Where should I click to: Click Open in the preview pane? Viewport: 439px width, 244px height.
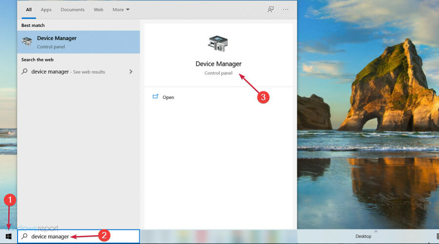point(168,97)
